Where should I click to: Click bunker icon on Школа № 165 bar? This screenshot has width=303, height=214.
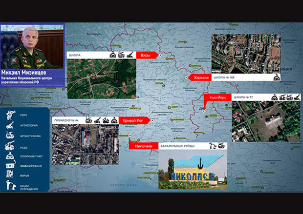click(276, 78)
